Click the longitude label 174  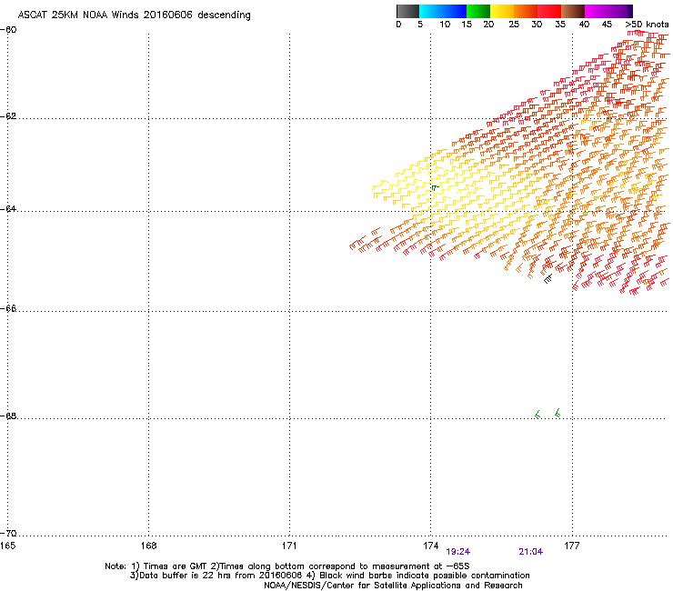point(430,546)
